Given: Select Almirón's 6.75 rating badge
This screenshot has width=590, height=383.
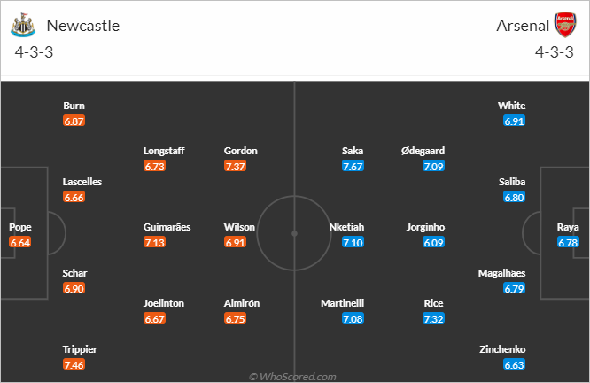Looking at the screenshot, I should tap(235, 318).
